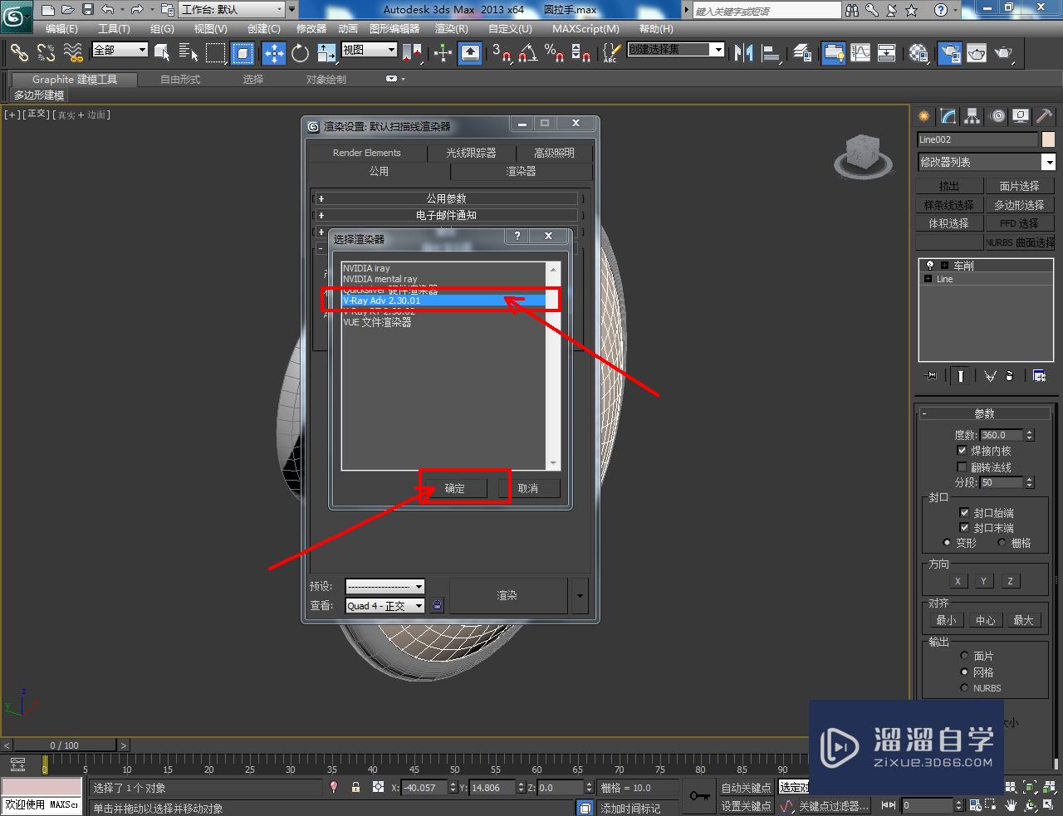1063x816 pixels.
Task: Open the Layer Manager
Action: coord(802,53)
